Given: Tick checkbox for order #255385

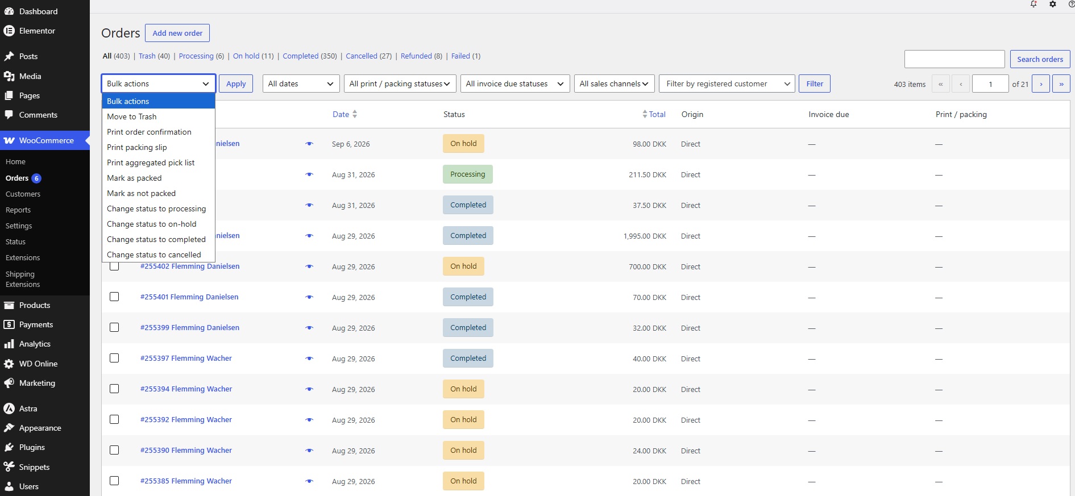Looking at the screenshot, I should tap(114, 481).
